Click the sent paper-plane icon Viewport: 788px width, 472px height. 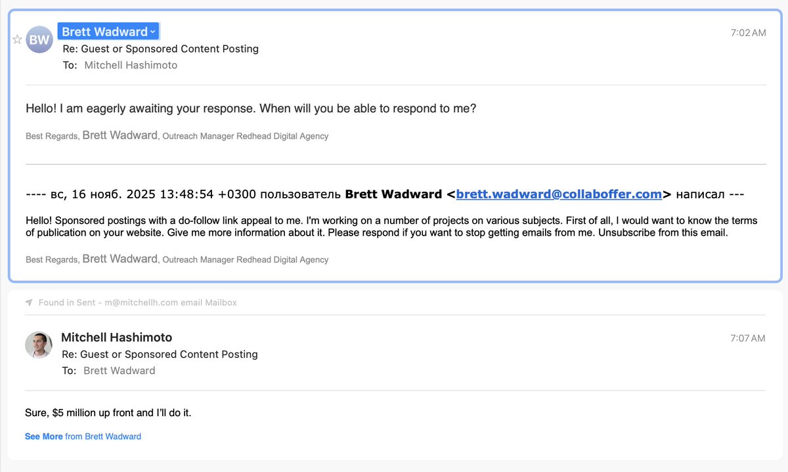[29, 303]
